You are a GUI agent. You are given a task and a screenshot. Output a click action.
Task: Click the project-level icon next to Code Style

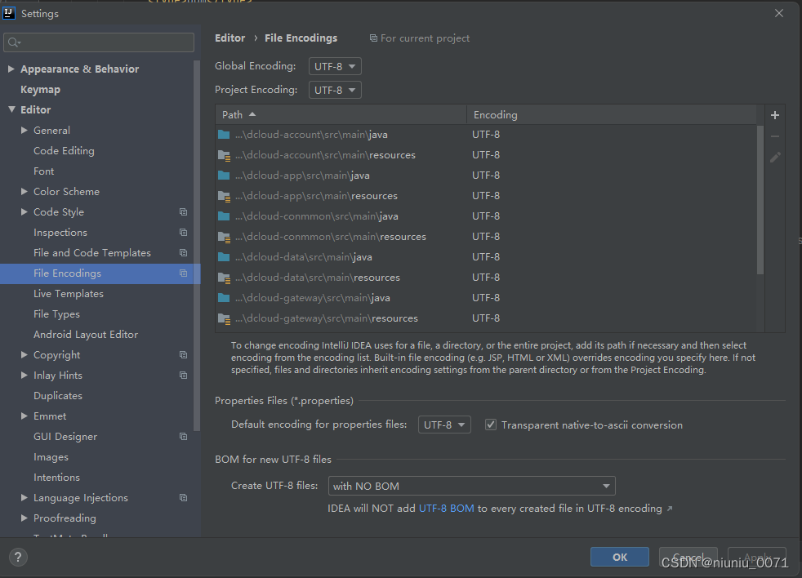coord(183,211)
